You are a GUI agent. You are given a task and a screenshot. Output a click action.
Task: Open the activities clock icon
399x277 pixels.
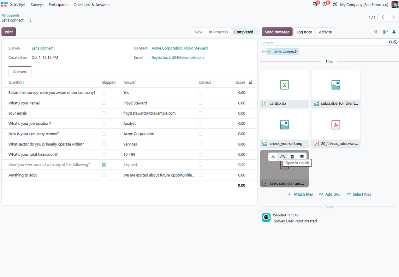(325, 4)
